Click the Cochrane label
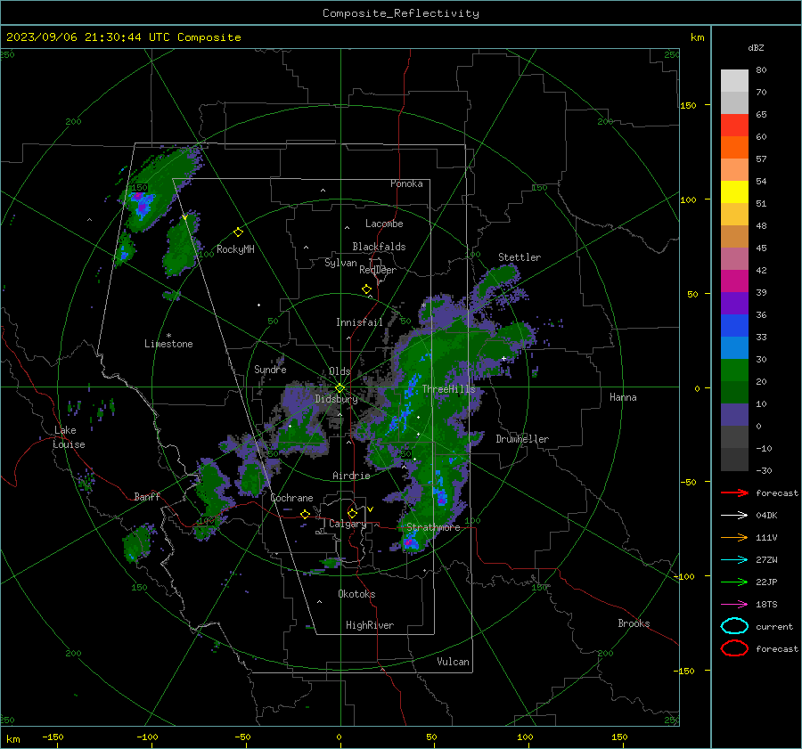 point(291,498)
